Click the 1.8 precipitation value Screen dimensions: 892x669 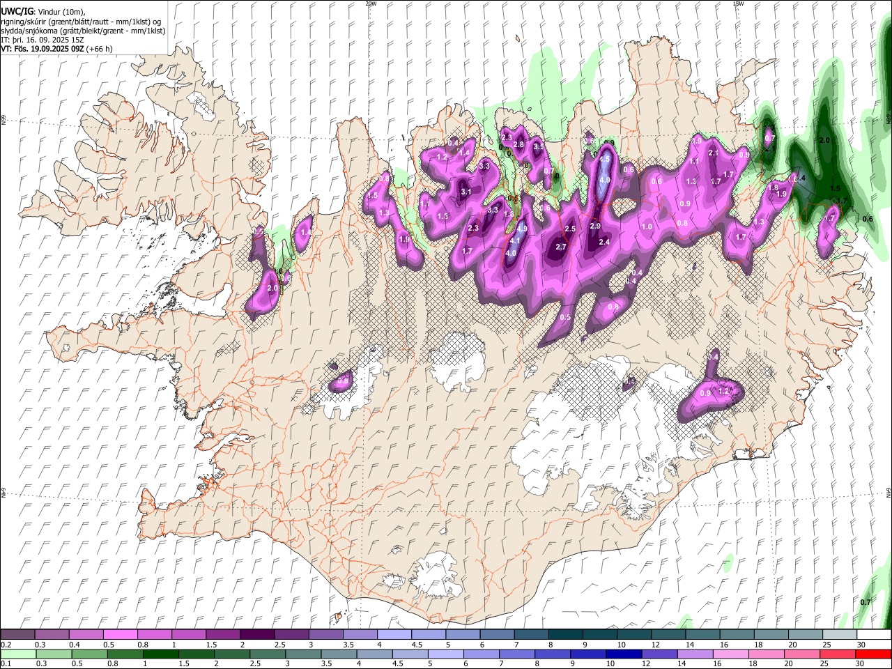click(x=773, y=187)
